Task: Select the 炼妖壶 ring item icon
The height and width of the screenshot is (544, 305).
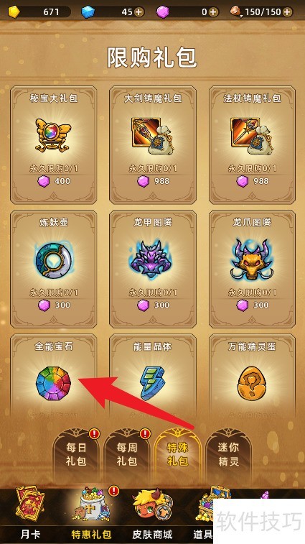Action: point(53,260)
